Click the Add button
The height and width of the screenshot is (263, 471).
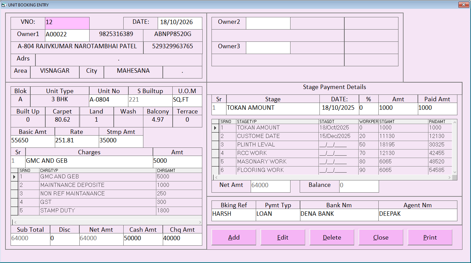[234, 237]
